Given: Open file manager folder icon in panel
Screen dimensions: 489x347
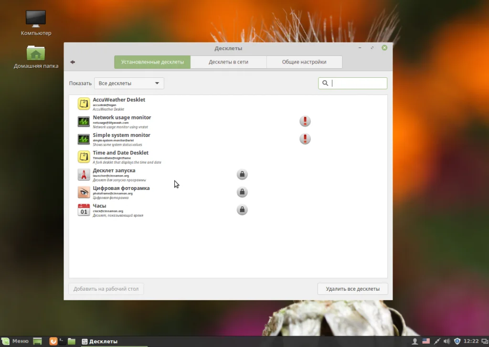Looking at the screenshot, I should tap(72, 341).
